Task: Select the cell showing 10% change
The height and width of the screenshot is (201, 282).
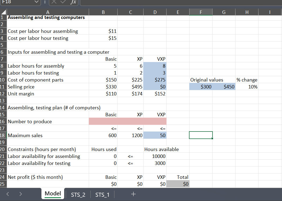Action: [247, 87]
